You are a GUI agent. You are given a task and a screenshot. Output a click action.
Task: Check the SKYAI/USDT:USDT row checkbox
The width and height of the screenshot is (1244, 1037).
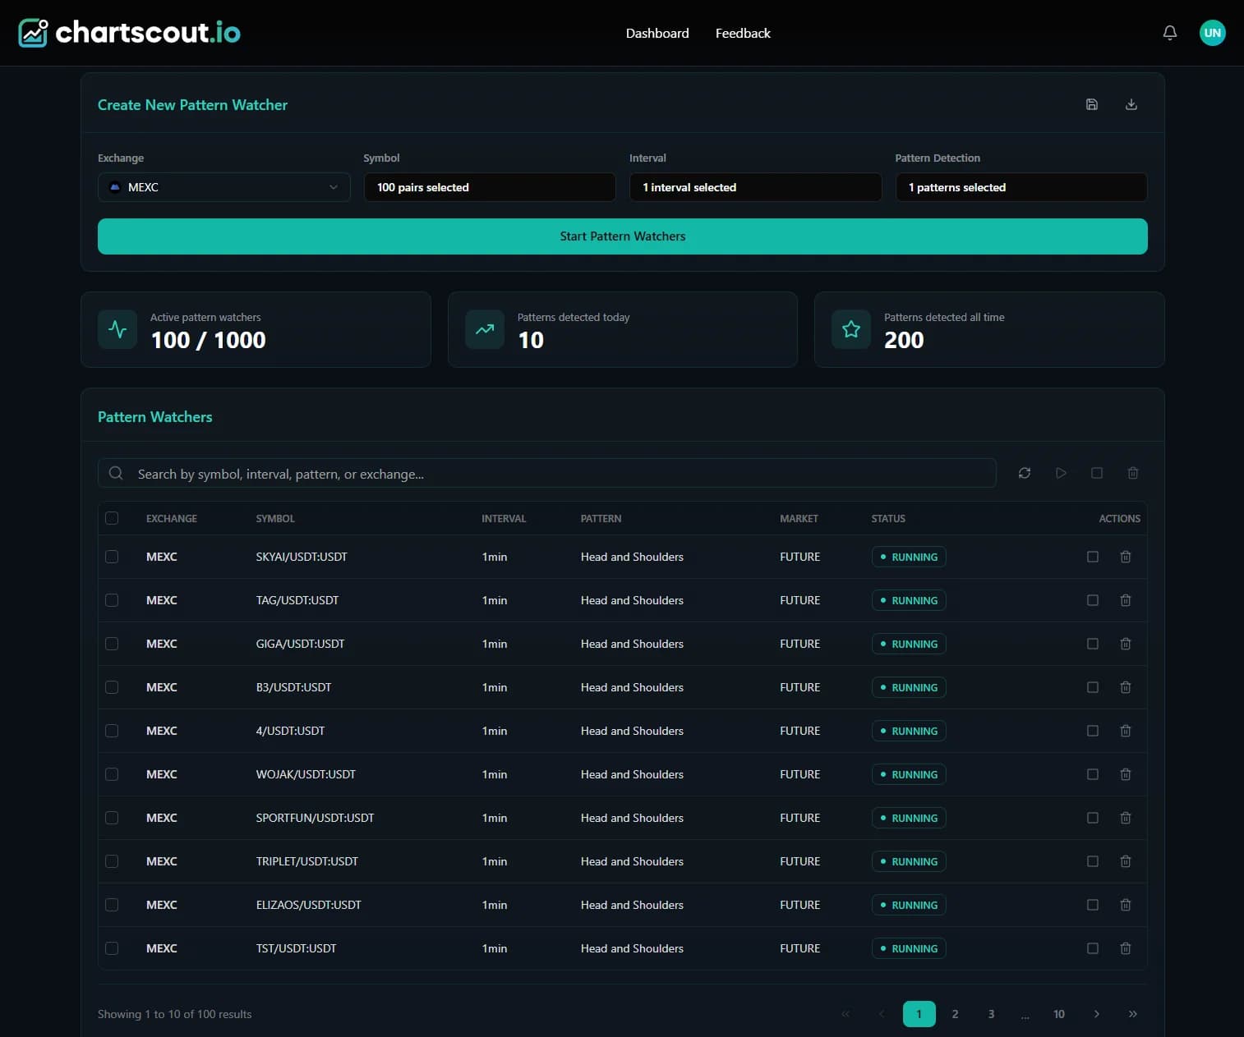coord(112,557)
